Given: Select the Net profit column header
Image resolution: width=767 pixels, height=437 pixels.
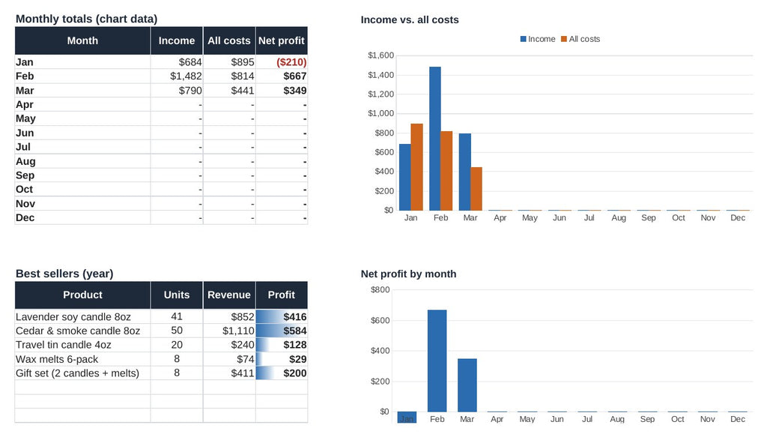Looking at the screenshot, I should click(282, 40).
